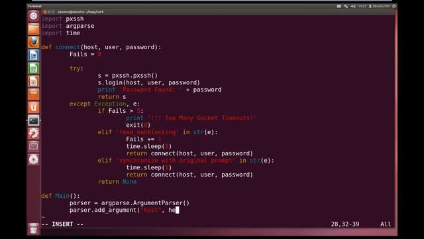Click the 'read_nonblocking' elif line
424x239 pixels.
pos(158,132)
